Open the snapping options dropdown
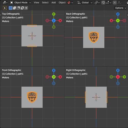The width and height of the screenshot is (128, 128). (x=108, y=3)
